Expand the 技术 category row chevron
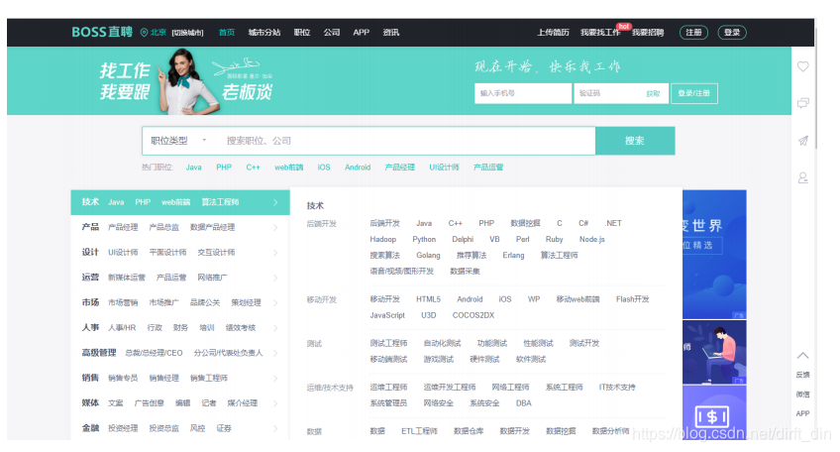840x452 pixels. coord(275,202)
